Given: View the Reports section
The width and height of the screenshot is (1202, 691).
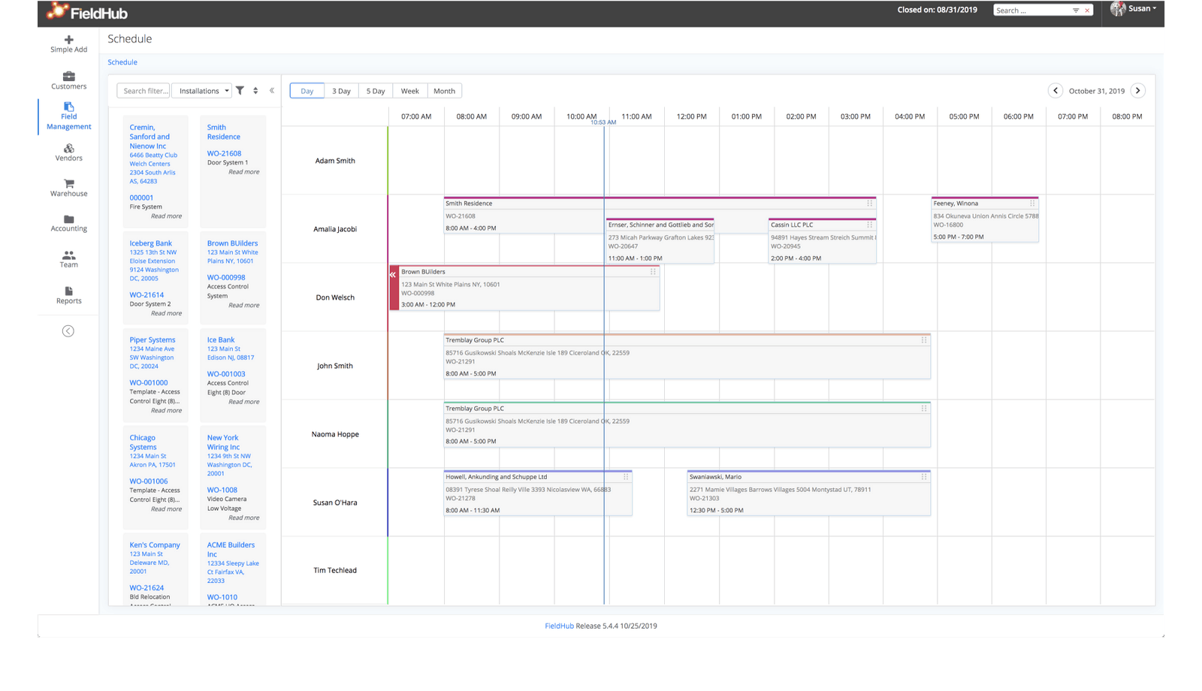Looking at the screenshot, I should [68, 296].
